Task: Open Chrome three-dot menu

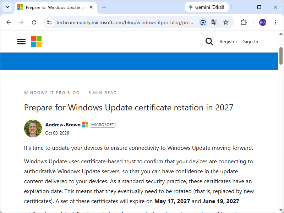Action: 275,22
